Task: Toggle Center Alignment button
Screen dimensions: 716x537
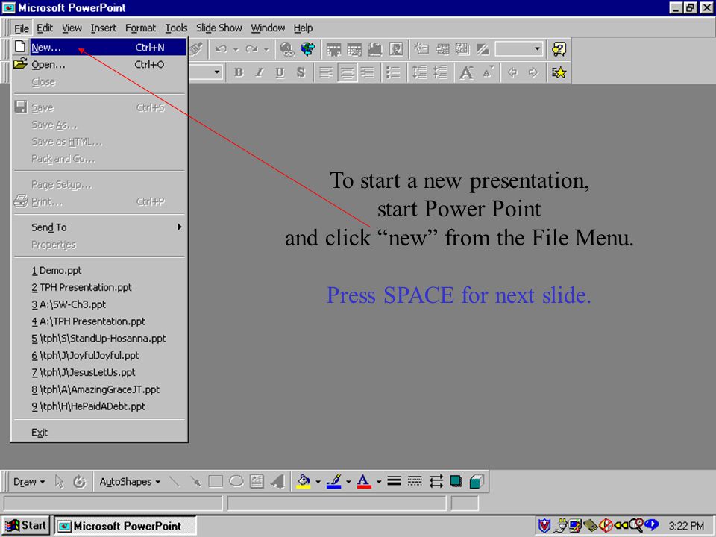Action: pos(347,72)
